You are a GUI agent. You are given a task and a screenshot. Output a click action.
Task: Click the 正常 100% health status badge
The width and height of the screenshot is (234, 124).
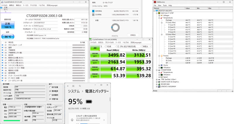coord(8,25)
